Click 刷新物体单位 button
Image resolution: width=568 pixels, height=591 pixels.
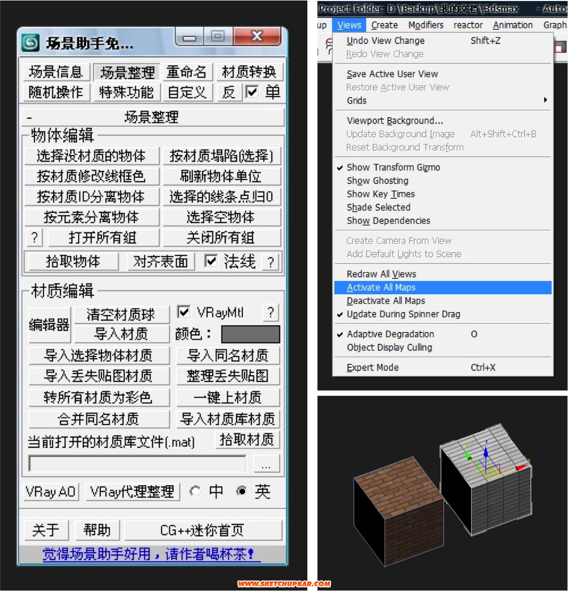tap(222, 176)
